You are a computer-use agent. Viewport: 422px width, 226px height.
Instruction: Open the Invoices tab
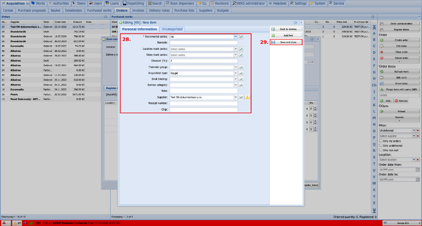[x=138, y=11]
